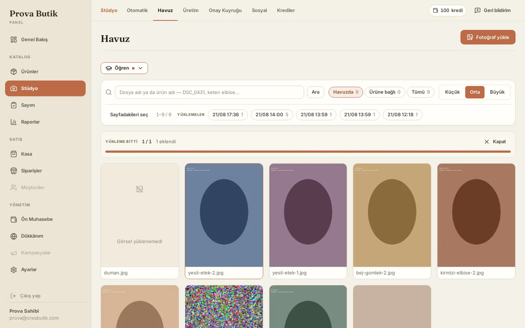Select the yesil-etek-2.jpg thumbnail
Viewport: 525px width, 328px height.
click(224, 221)
